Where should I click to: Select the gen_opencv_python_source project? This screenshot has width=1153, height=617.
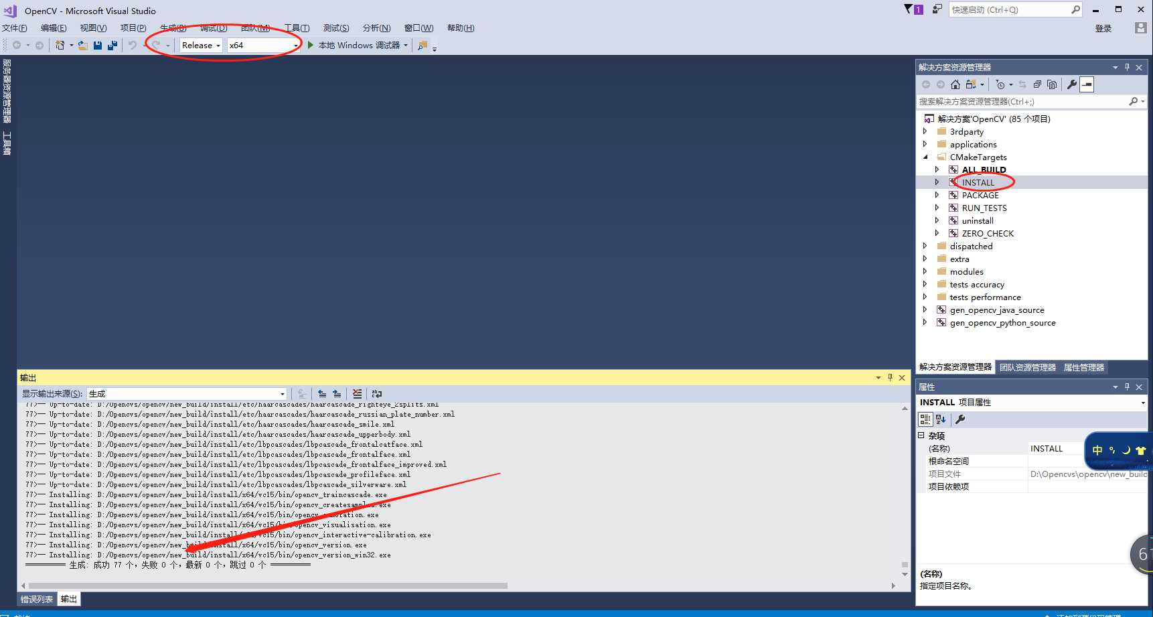pyautogui.click(x=1002, y=322)
